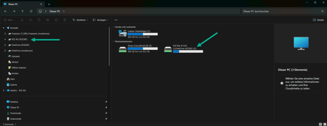Refresh the current view

point(31,11)
